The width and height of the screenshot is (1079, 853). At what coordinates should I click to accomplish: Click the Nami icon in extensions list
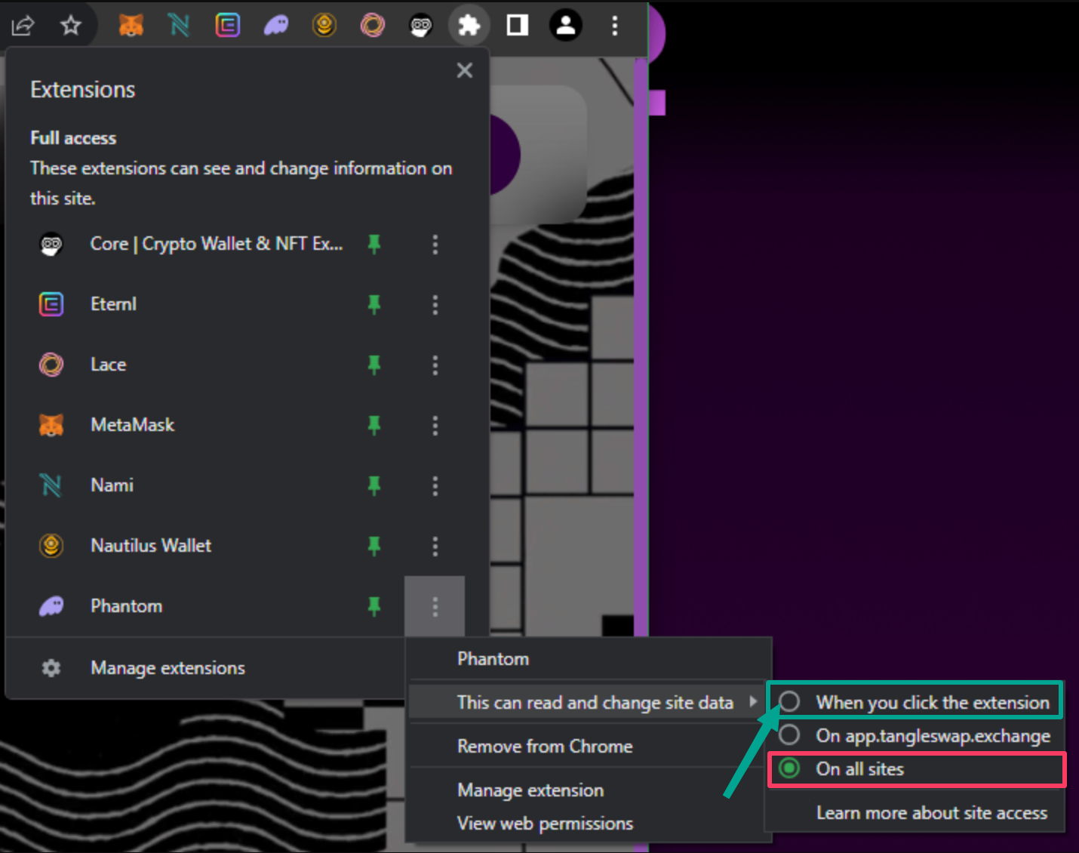(51, 485)
